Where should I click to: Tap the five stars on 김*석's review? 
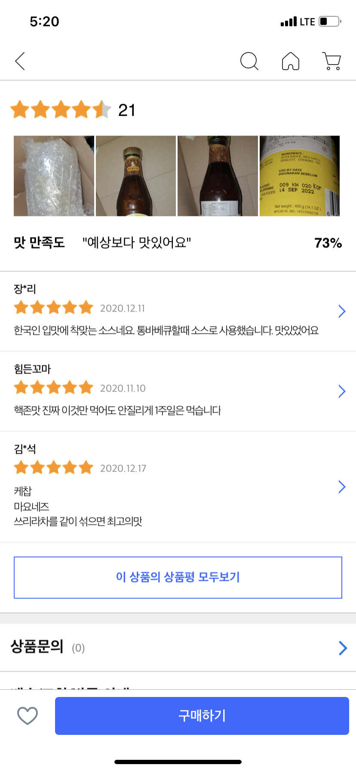[54, 468]
